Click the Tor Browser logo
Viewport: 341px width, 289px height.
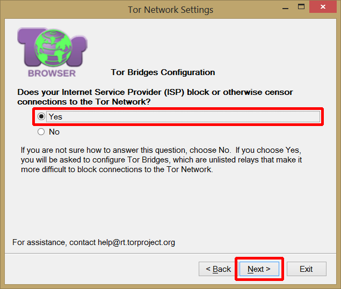52,52
